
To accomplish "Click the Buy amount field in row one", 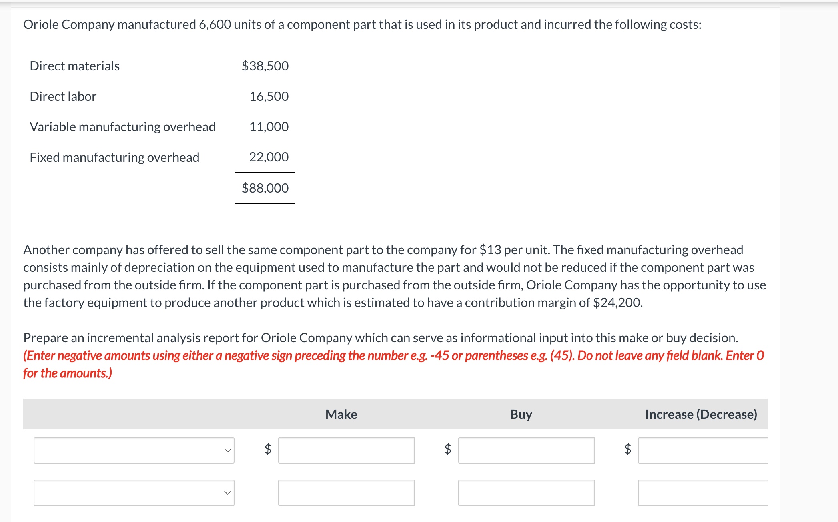I will coord(526,451).
